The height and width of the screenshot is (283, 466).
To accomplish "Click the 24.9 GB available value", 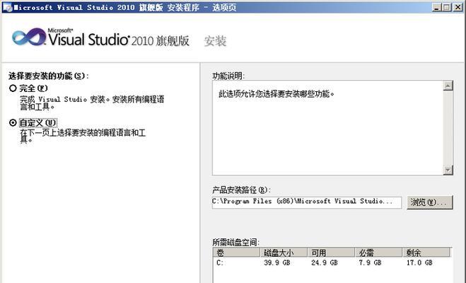I will [325, 262].
